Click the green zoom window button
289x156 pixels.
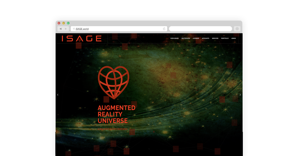(x=68, y=23)
